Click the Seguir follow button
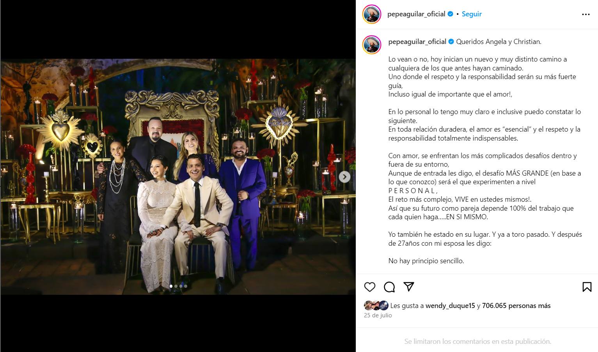Image resolution: width=598 pixels, height=352 pixels. pyautogui.click(x=472, y=14)
